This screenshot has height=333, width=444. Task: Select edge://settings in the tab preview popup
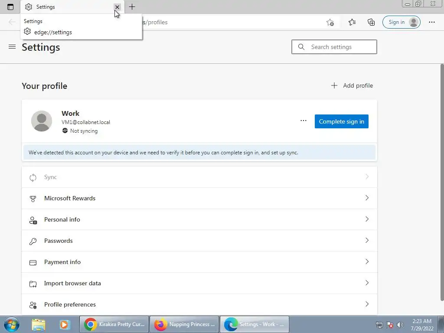(x=52, y=32)
